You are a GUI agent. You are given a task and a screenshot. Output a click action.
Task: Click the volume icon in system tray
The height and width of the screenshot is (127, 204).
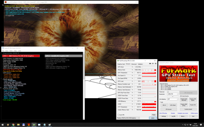pos(188,125)
